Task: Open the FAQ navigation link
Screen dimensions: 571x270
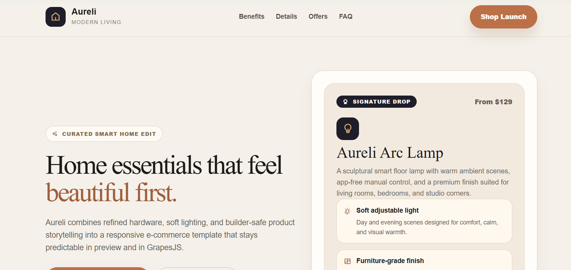Action: tap(345, 16)
